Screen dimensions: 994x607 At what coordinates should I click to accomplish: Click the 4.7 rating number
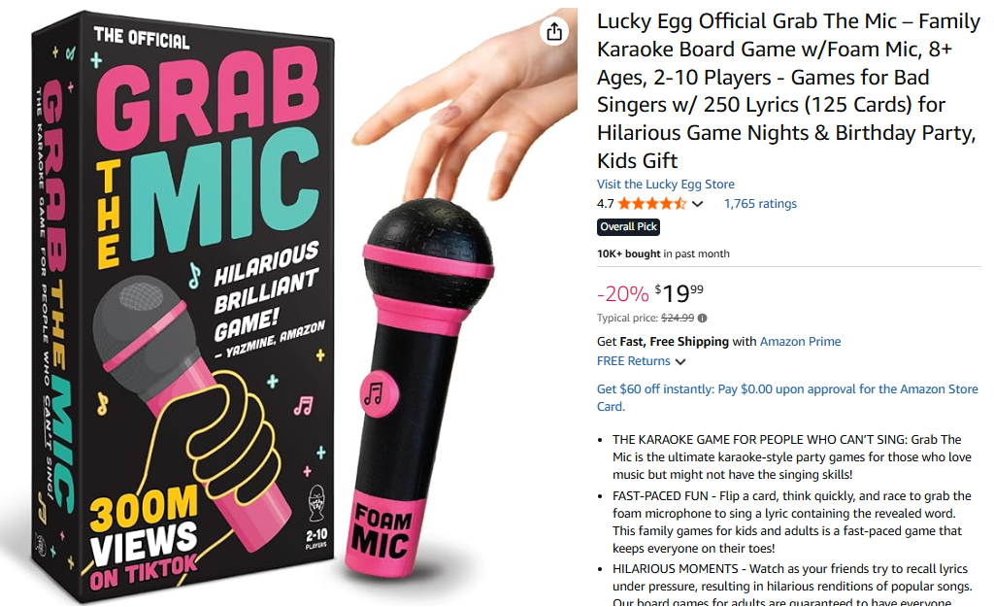click(x=605, y=204)
